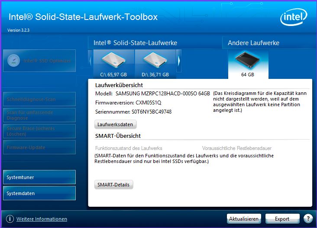Image resolution: width=317 pixels, height=228 pixels.
Task: Select the D:\ 36,71 GB Intel drive
Action: pos(155,64)
